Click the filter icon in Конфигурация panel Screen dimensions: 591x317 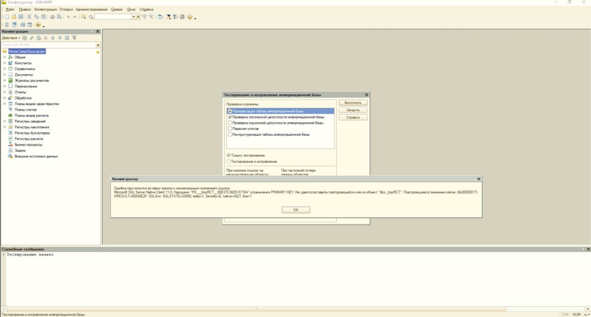point(74,38)
